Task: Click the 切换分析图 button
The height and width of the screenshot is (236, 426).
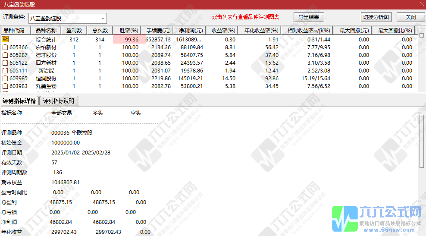Action: [x=376, y=17]
